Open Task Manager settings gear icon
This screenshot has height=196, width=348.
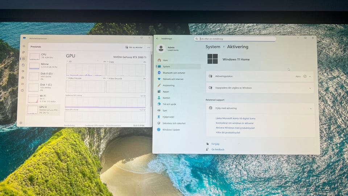click(x=21, y=123)
